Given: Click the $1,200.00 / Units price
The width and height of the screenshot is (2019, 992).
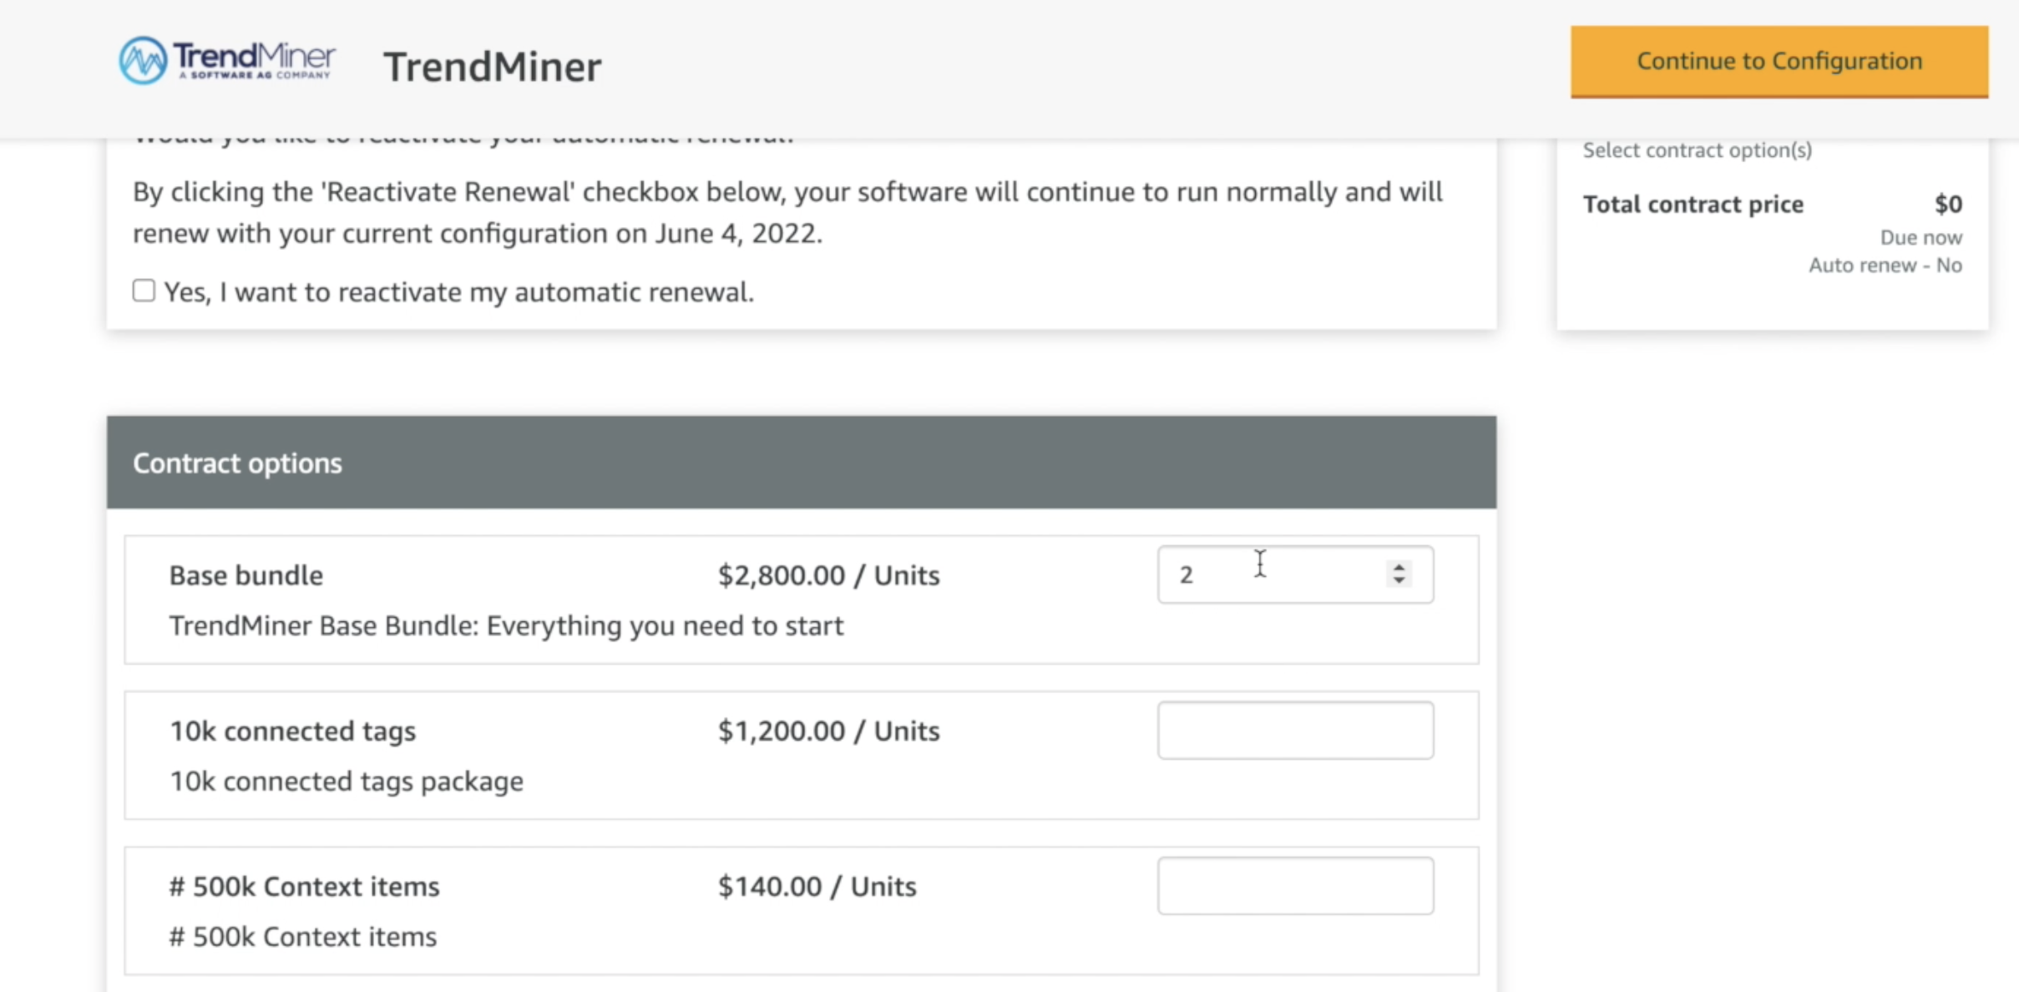Looking at the screenshot, I should [829, 731].
